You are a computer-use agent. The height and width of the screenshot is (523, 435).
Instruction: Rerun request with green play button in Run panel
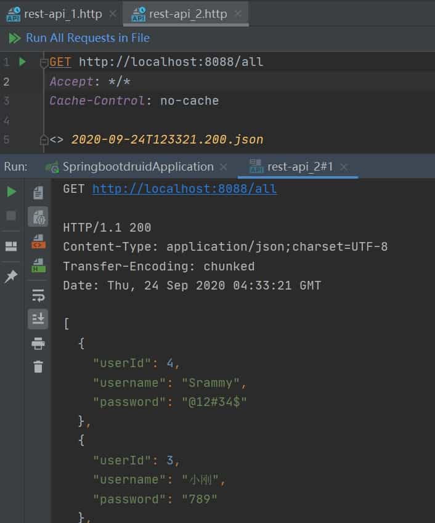[x=12, y=192]
